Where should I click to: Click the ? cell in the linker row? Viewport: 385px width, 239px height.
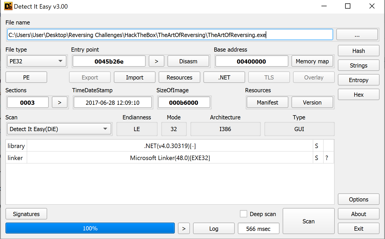click(328, 158)
